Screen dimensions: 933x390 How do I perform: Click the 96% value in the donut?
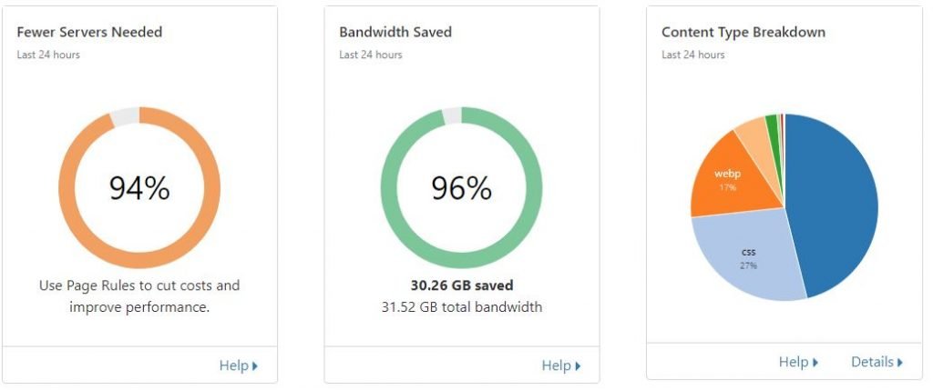(461, 187)
